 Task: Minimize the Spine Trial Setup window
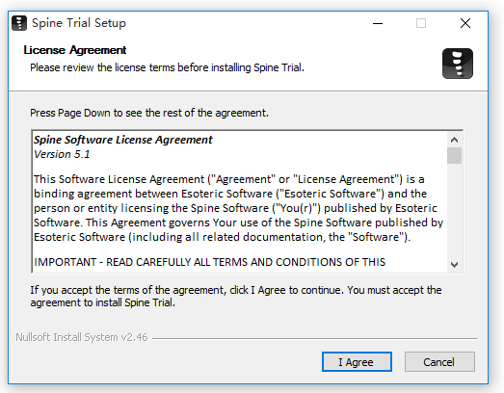pyautogui.click(x=378, y=23)
